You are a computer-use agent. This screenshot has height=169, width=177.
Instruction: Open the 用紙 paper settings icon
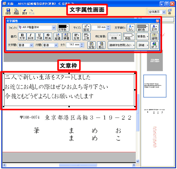[x=16, y=12]
